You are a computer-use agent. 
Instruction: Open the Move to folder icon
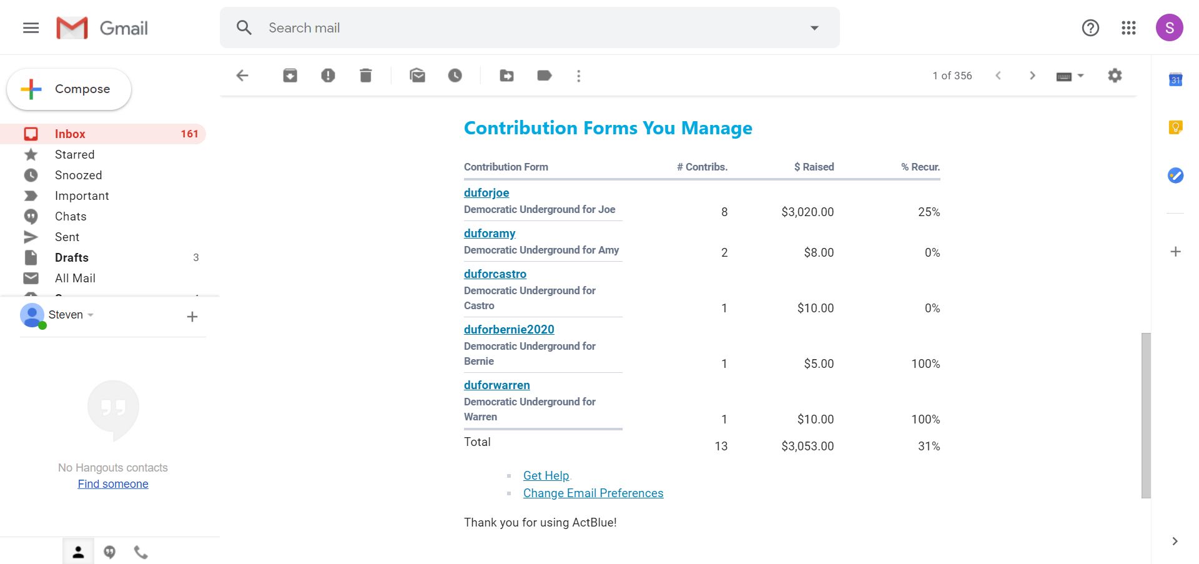[x=506, y=76]
